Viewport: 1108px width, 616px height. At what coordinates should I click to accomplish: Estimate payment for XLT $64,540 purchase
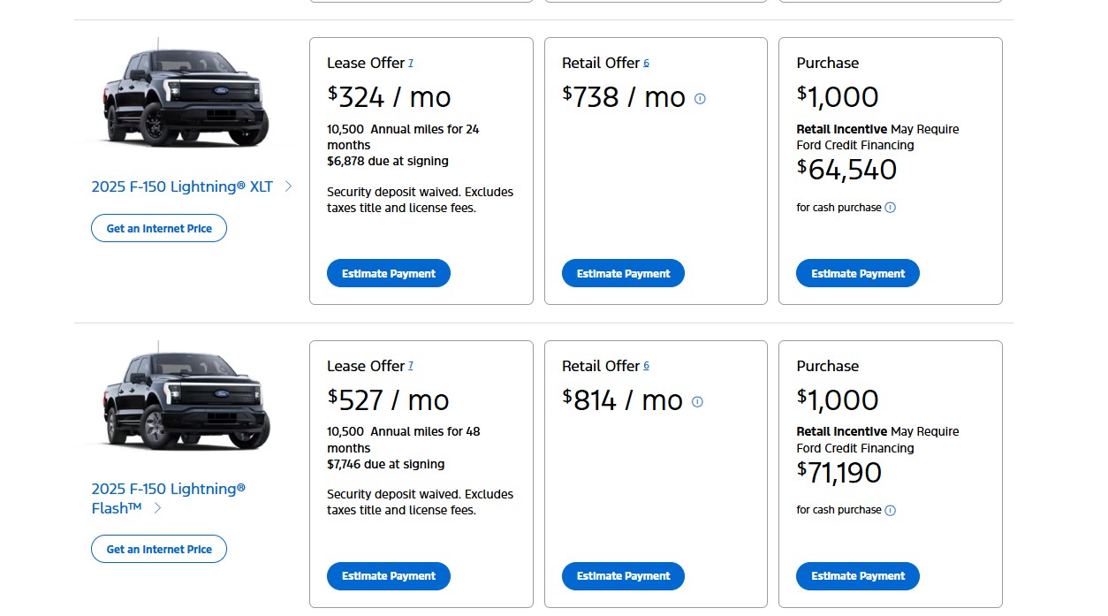858,273
